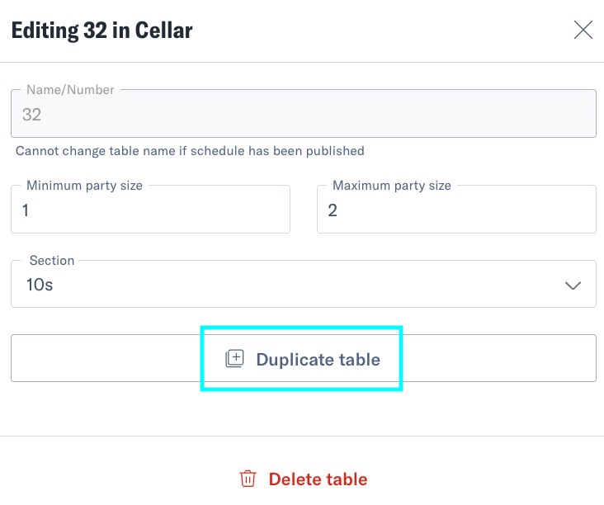
Task: Click the duplicate icon beside Duplicate table
Action: tap(234, 359)
